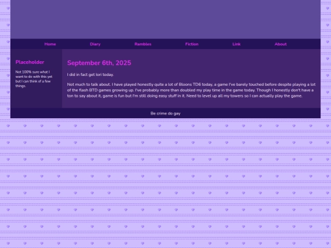Click the Placeholder sidebar heading

pos(30,62)
